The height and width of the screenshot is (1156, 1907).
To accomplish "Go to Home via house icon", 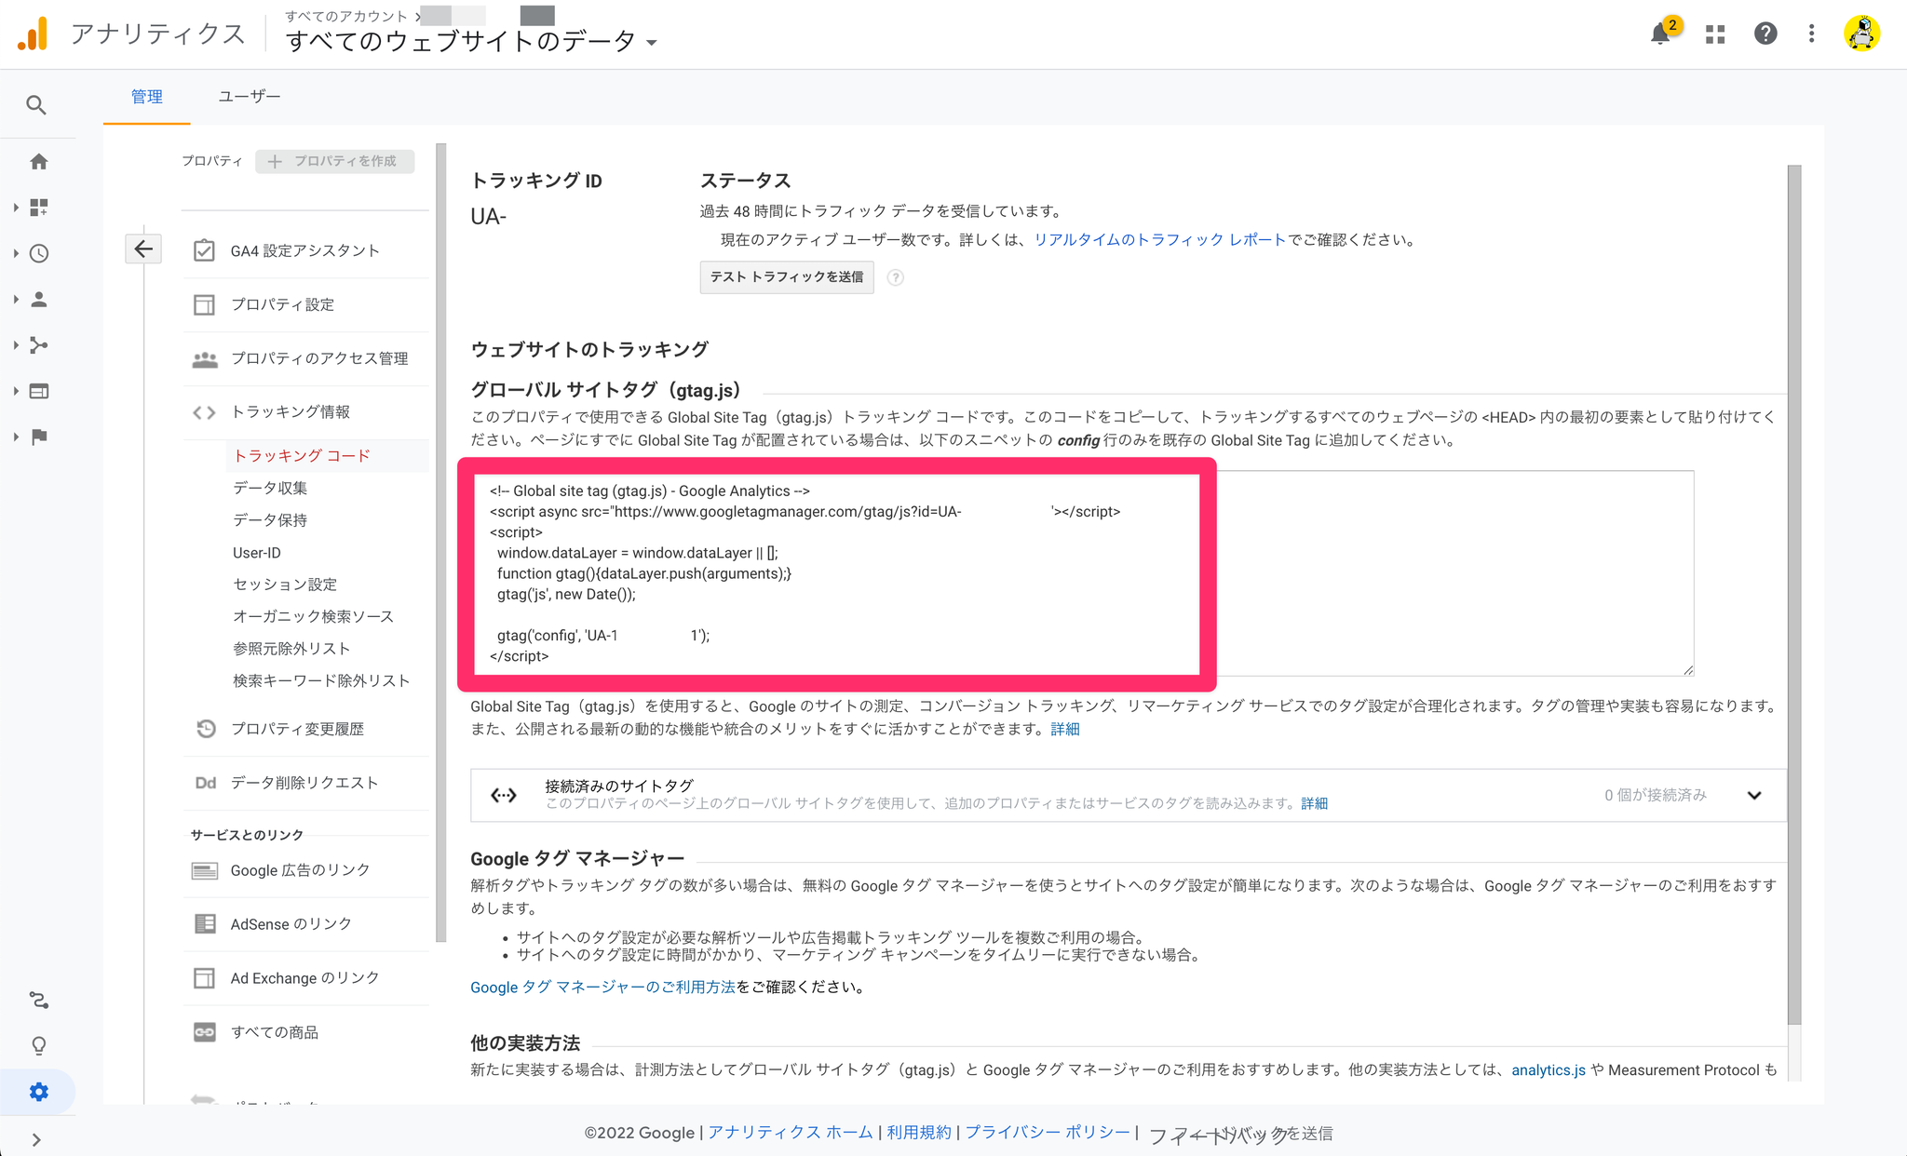I will point(39,162).
